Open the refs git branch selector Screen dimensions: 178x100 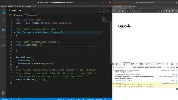point(5,99)
